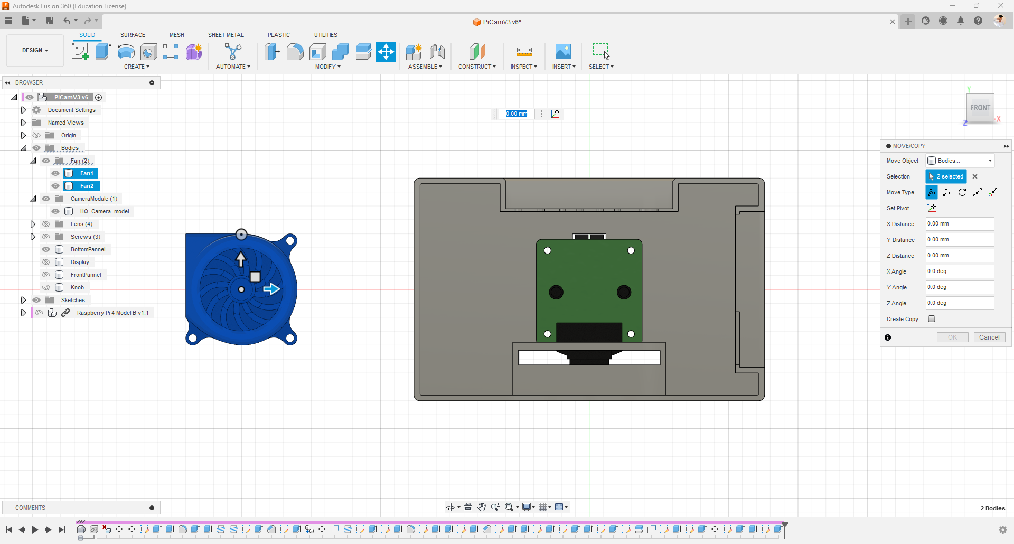Click the Insert image icon

pyautogui.click(x=563, y=52)
